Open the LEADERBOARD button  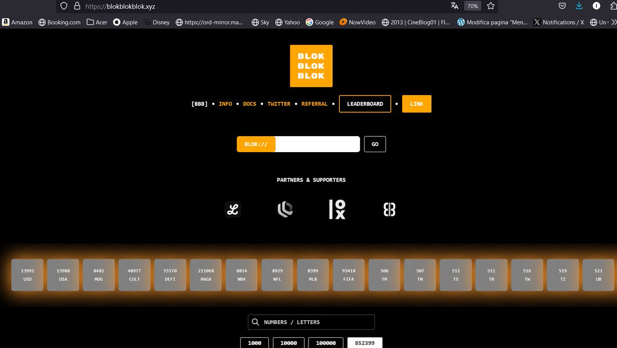[x=365, y=104]
